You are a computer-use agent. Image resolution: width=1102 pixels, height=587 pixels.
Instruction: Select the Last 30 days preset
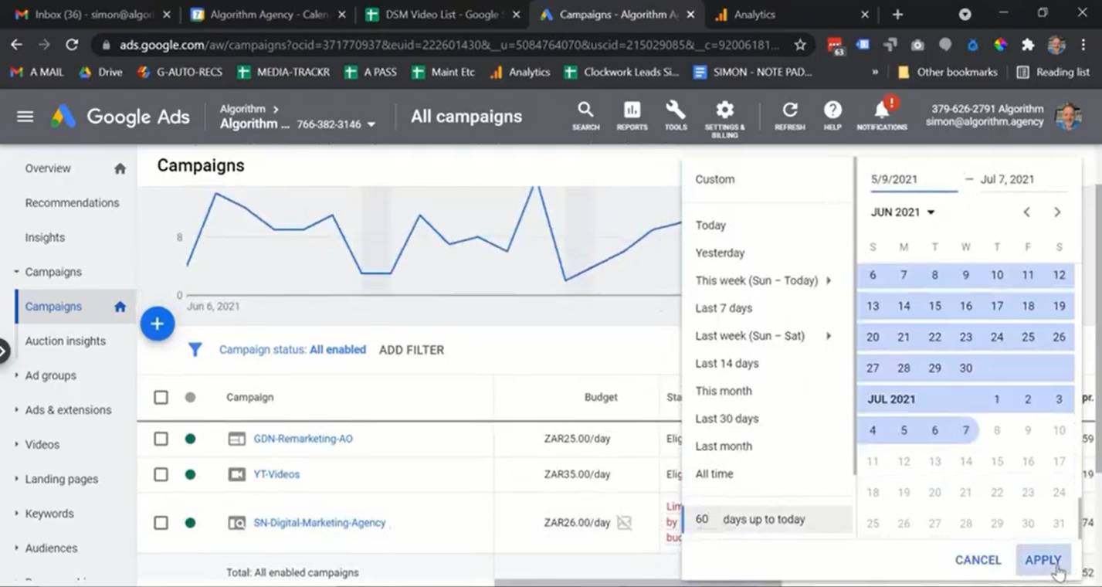[727, 419]
